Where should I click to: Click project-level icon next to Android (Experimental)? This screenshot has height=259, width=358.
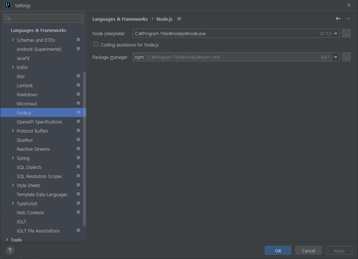pyautogui.click(x=78, y=49)
